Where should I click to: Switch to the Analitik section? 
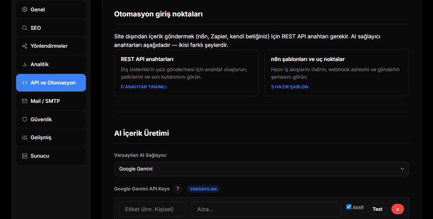[51, 65]
